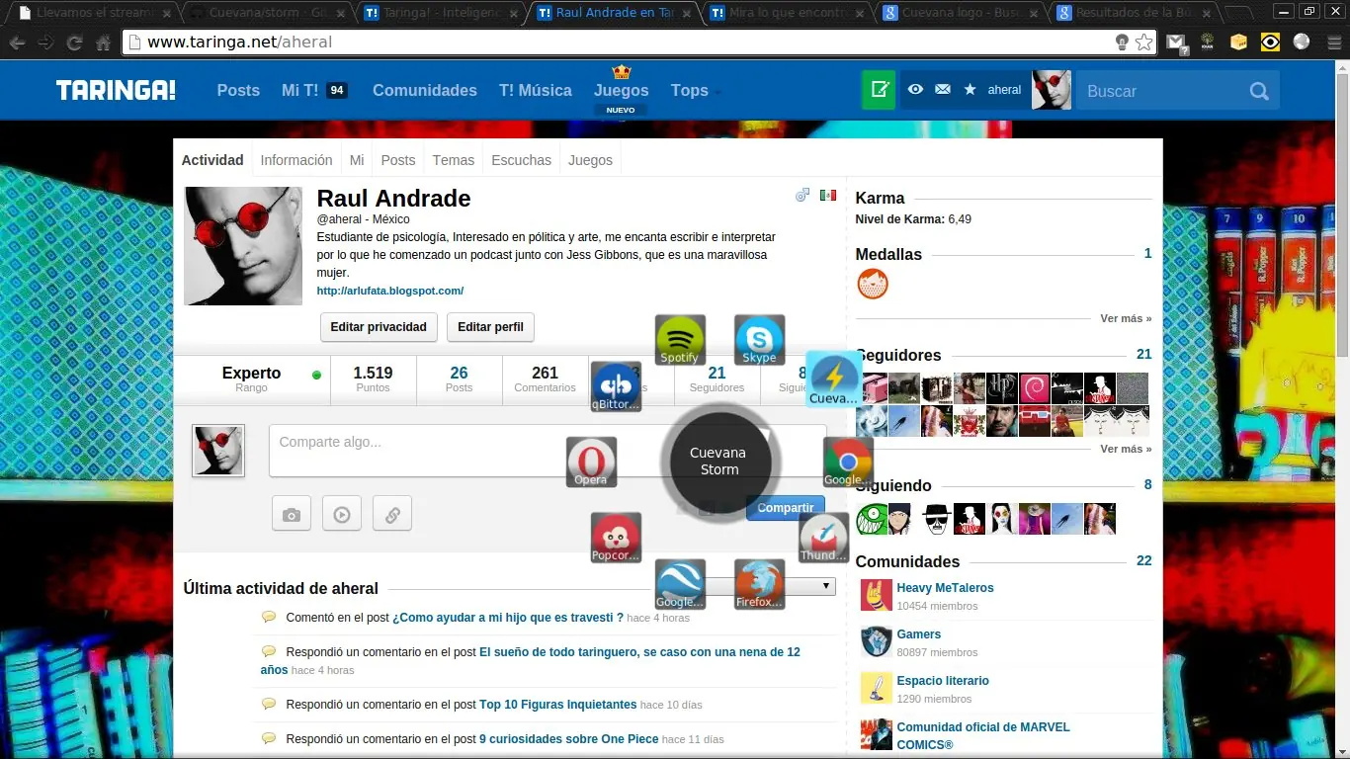Click the search magnifier icon in Buscar box

point(1258,91)
